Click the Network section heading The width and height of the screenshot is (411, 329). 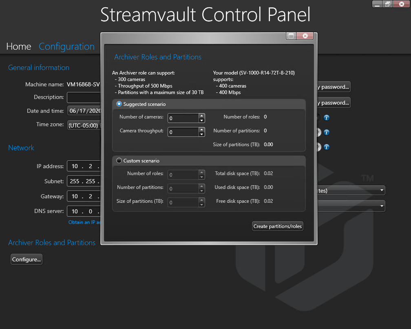click(x=21, y=148)
